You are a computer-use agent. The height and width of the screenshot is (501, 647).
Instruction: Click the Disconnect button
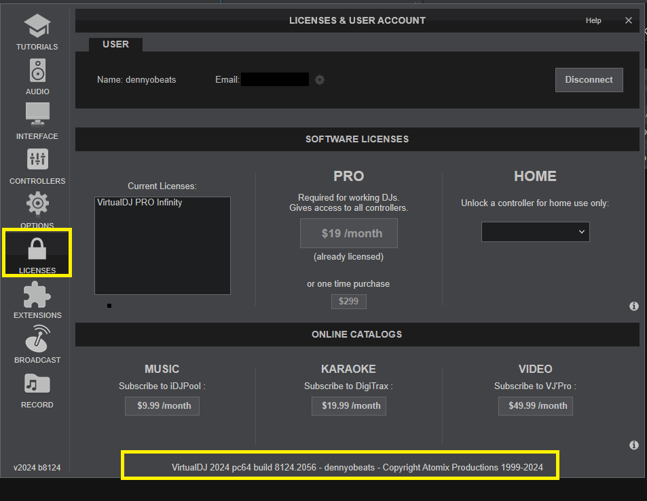click(x=589, y=80)
